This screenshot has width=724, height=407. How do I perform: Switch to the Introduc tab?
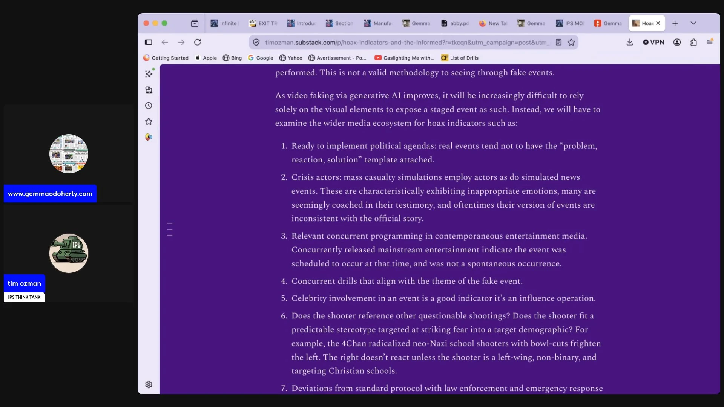tap(301, 23)
